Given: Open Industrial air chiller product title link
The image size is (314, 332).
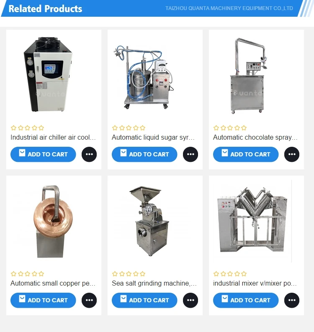Looking at the screenshot, I should (53, 138).
